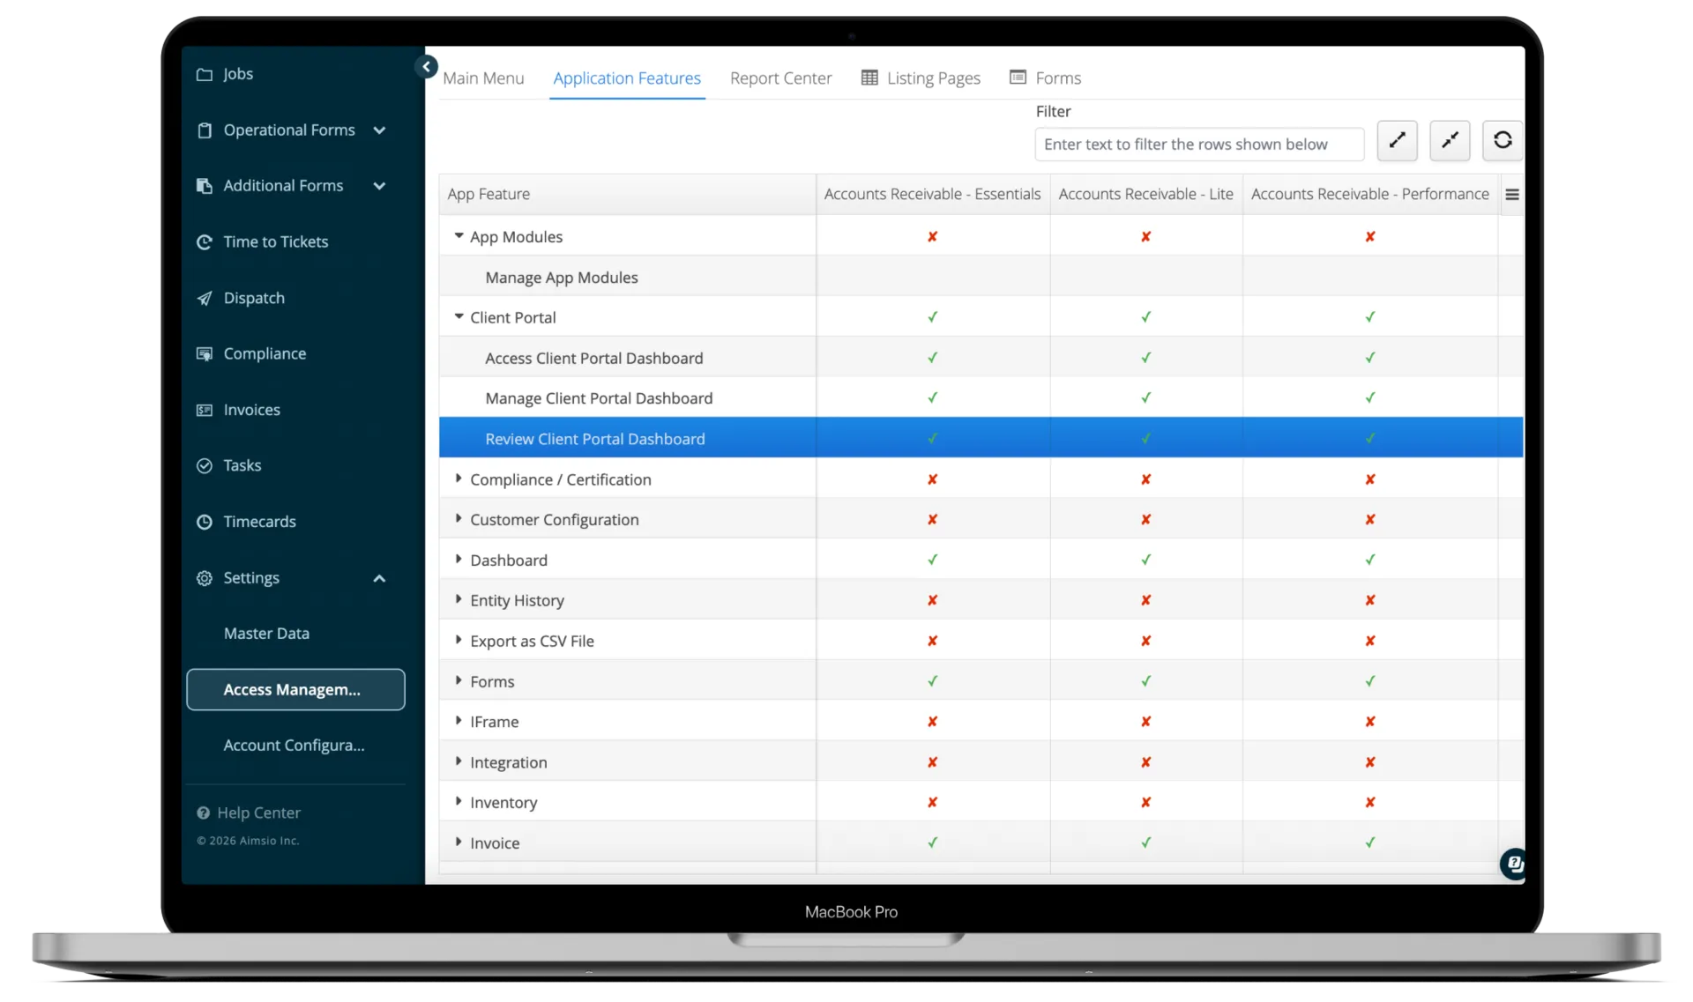Click the Timecards clock icon
This screenshot has width=1693, height=1002.
tap(205, 522)
